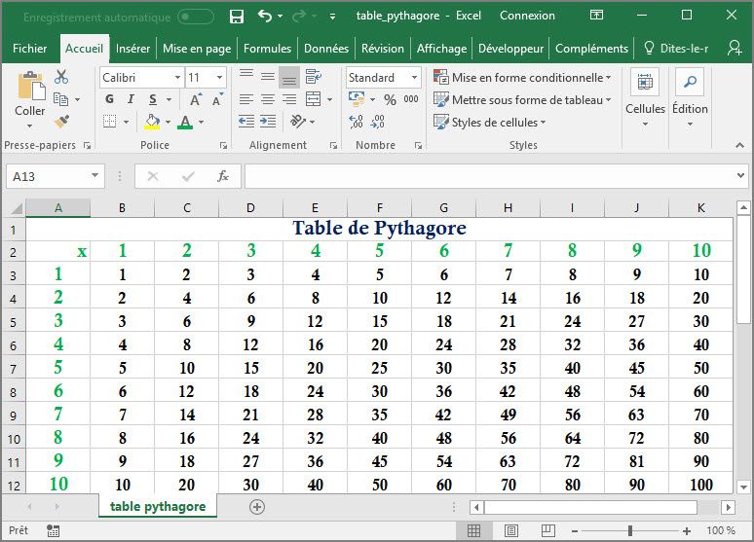Decrease indent
754x542 pixels.
pyautogui.click(x=246, y=121)
